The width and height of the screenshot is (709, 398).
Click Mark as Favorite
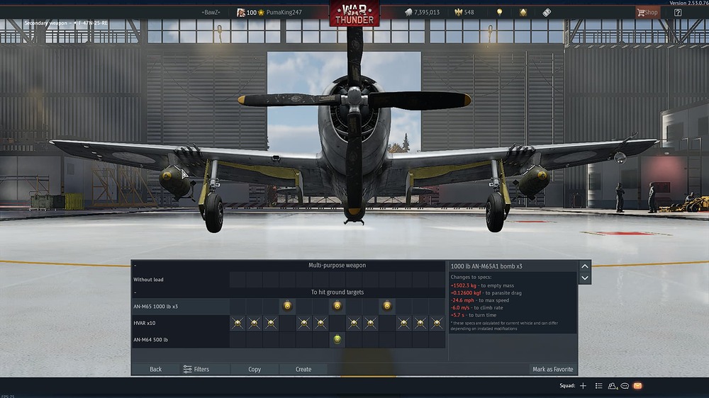pyautogui.click(x=552, y=369)
